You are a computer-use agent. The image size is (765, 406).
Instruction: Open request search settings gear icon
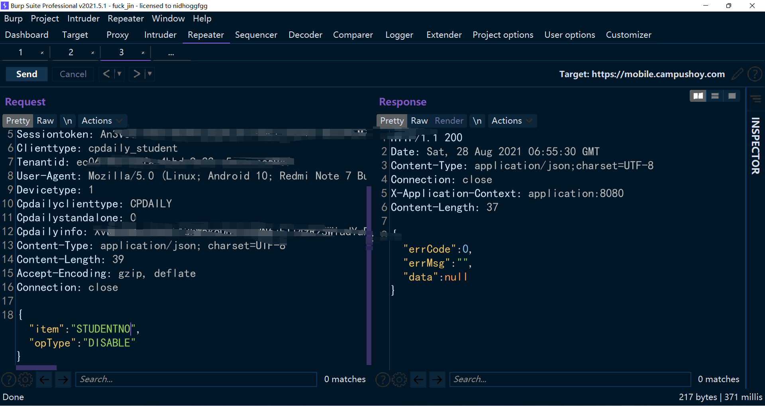[25, 379]
